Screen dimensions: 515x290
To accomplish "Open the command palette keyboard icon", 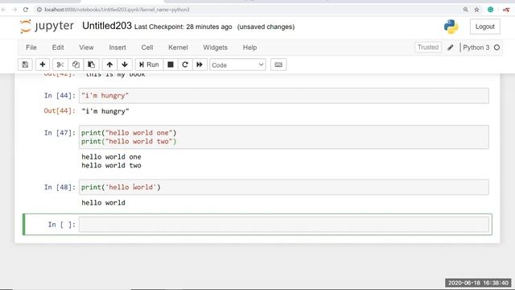I will tap(278, 64).
